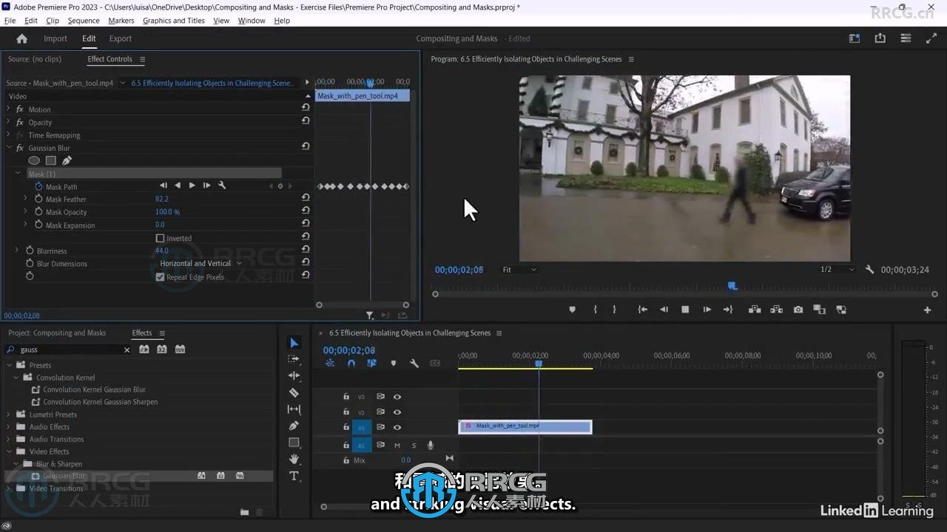The image size is (947, 532).
Task: Choose free draw bezier mask pen
Action: pyautogui.click(x=67, y=160)
